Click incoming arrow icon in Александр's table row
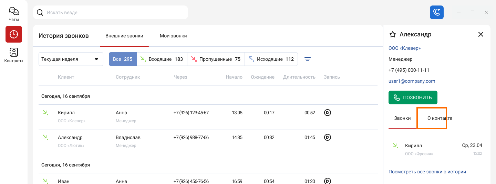496x184 pixels. click(45, 137)
